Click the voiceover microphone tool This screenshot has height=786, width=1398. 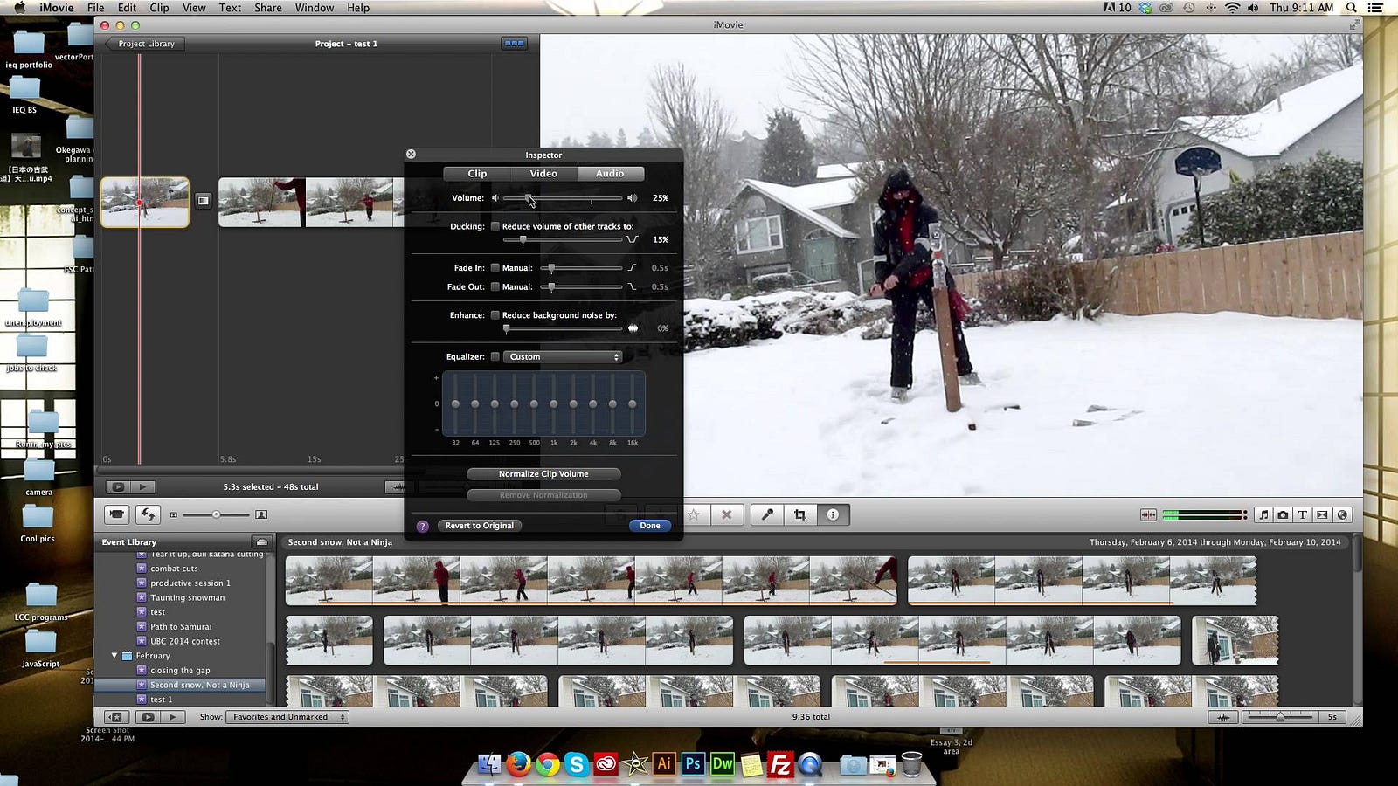(x=767, y=515)
